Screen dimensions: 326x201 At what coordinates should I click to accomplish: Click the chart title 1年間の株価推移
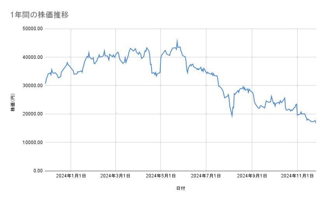click(x=40, y=15)
